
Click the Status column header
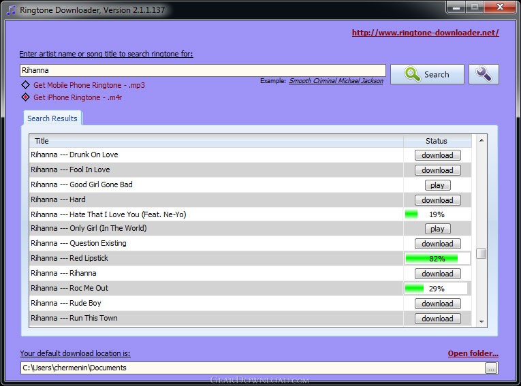click(437, 141)
